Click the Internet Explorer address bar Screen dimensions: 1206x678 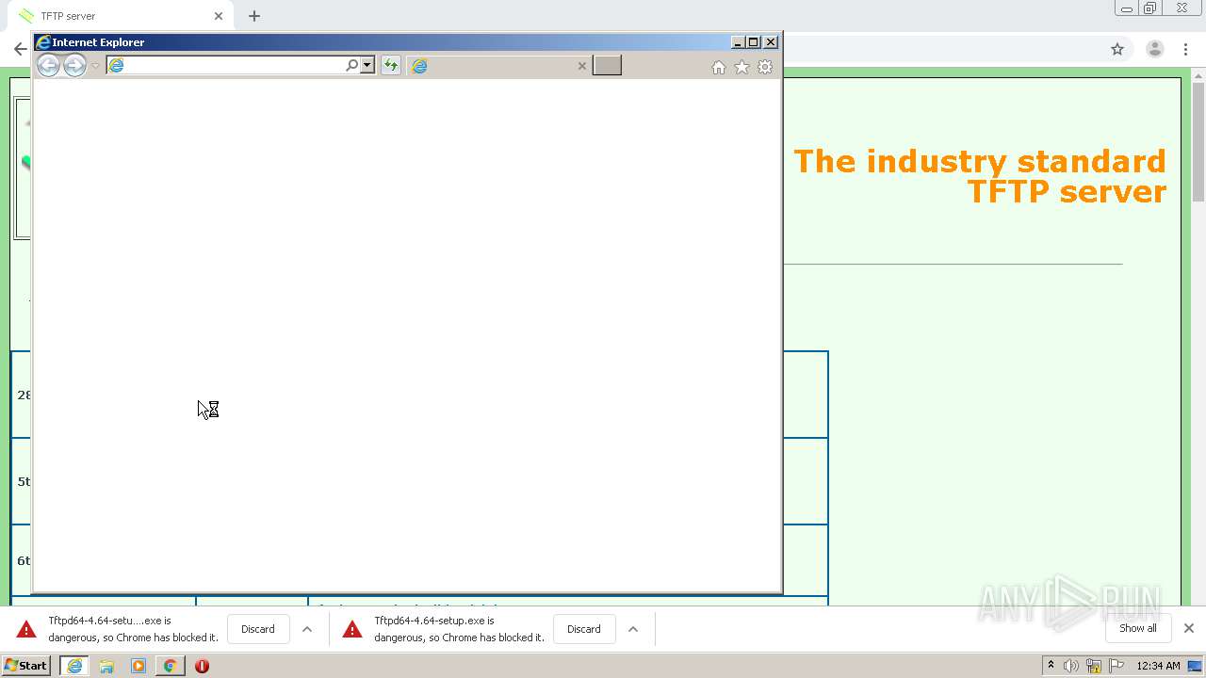(226, 65)
